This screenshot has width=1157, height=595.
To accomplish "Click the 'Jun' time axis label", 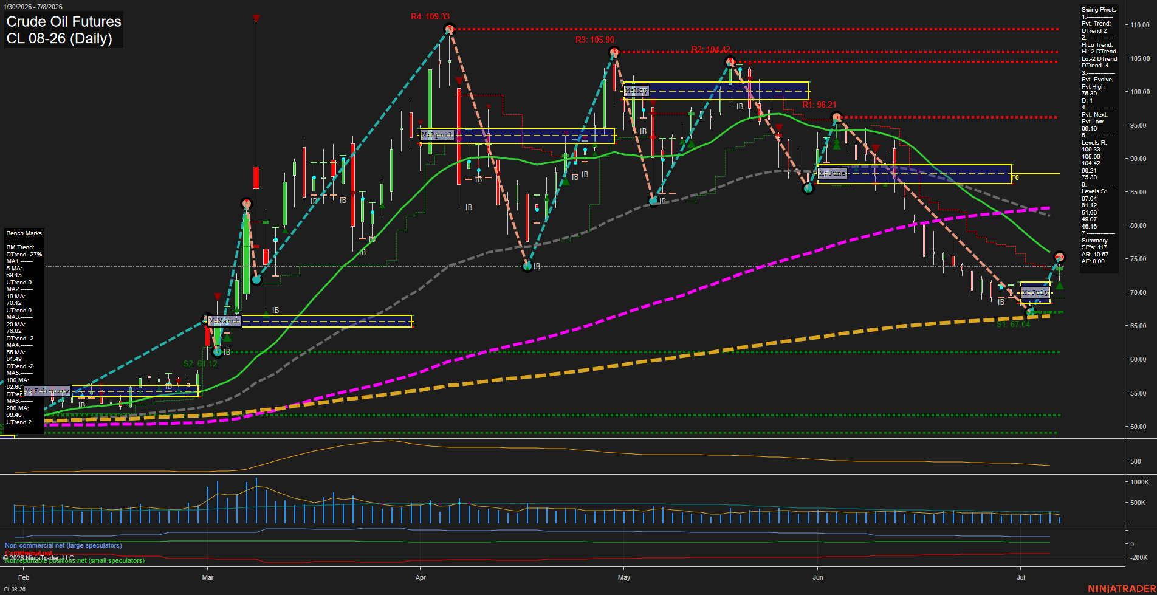I will tap(818, 578).
